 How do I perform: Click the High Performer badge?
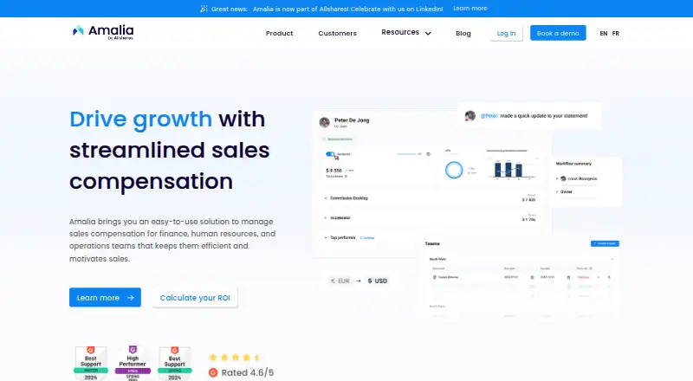[x=133, y=364]
